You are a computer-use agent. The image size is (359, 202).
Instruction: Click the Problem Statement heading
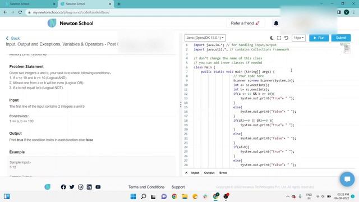(x=26, y=67)
